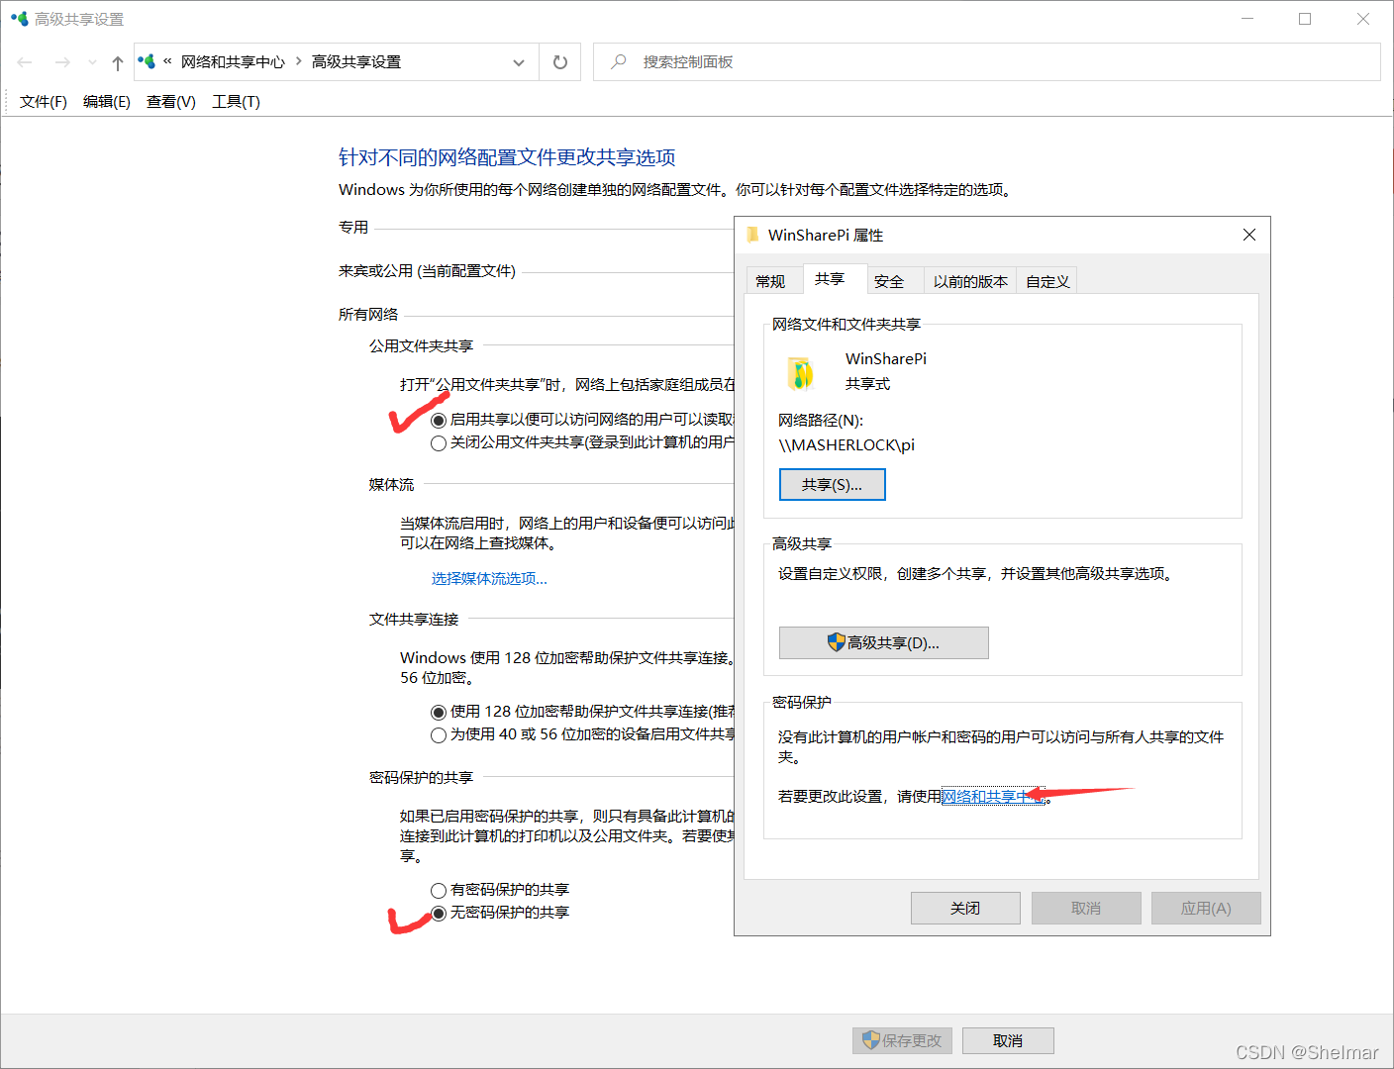Switch to 以前的版本 tab
Viewport: 1394px width, 1069px height.
click(970, 281)
